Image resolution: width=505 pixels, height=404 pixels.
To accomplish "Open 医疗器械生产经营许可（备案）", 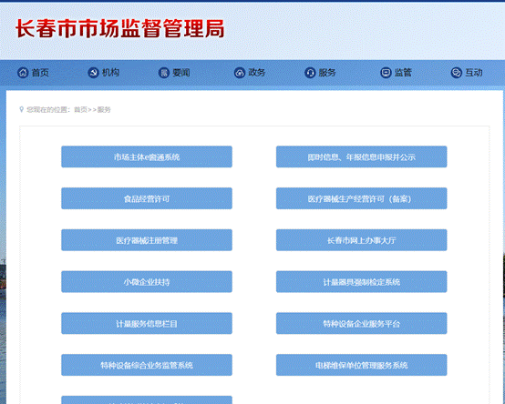I will tap(361, 198).
